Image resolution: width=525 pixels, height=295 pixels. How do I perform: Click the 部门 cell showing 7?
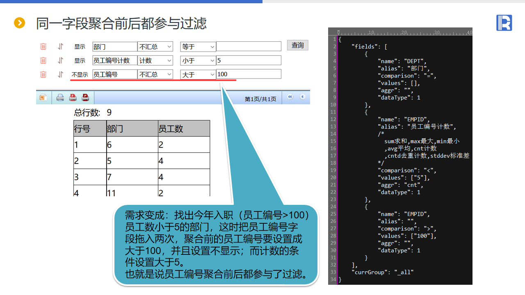tap(132, 177)
